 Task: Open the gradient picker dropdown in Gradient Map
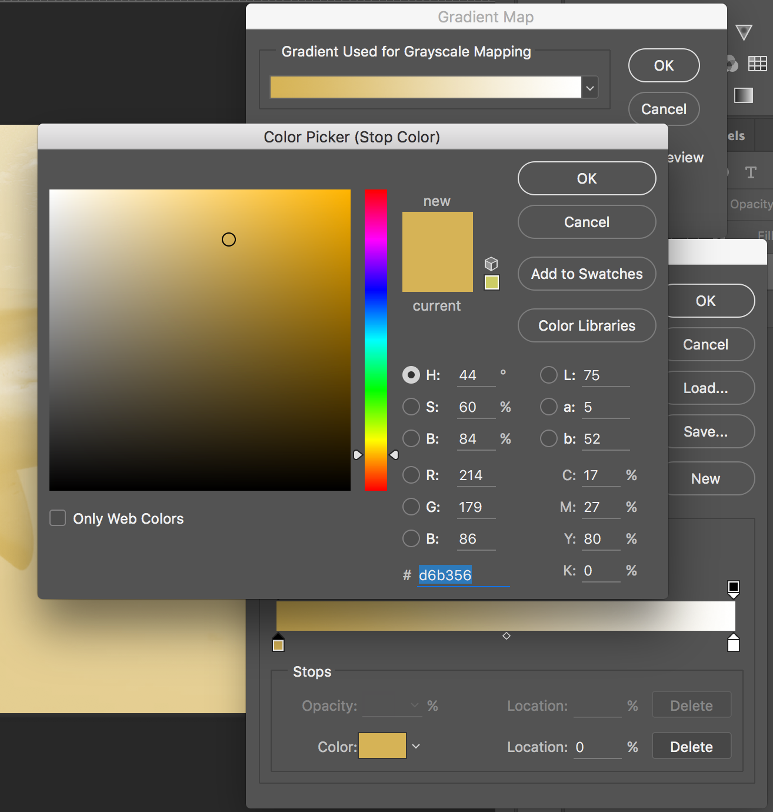pyautogui.click(x=590, y=88)
